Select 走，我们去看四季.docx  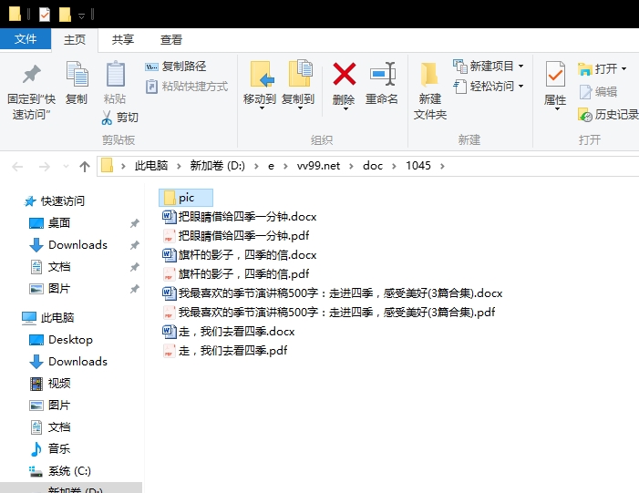pyautogui.click(x=228, y=331)
